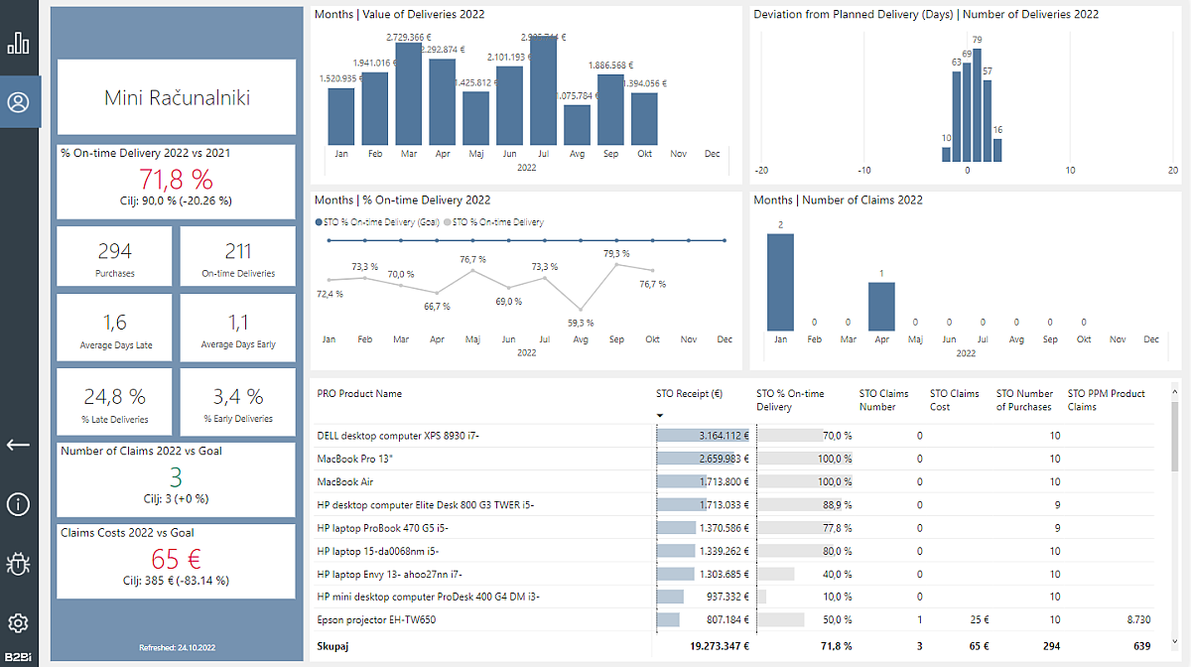Click the back arrow icon in sidebar
1191x667 pixels.
[20, 445]
